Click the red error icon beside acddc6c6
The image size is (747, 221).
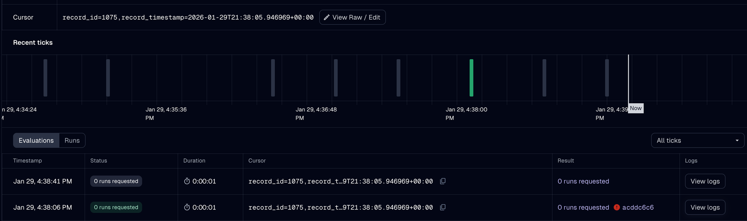coord(617,207)
